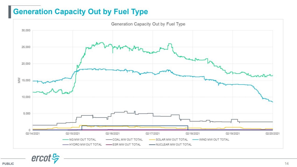Click the PUBLIC classification label
The width and height of the screenshot is (297, 167).
[8, 164]
